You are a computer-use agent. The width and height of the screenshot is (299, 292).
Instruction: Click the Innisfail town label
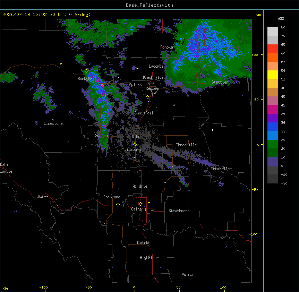pyautogui.click(x=144, y=113)
